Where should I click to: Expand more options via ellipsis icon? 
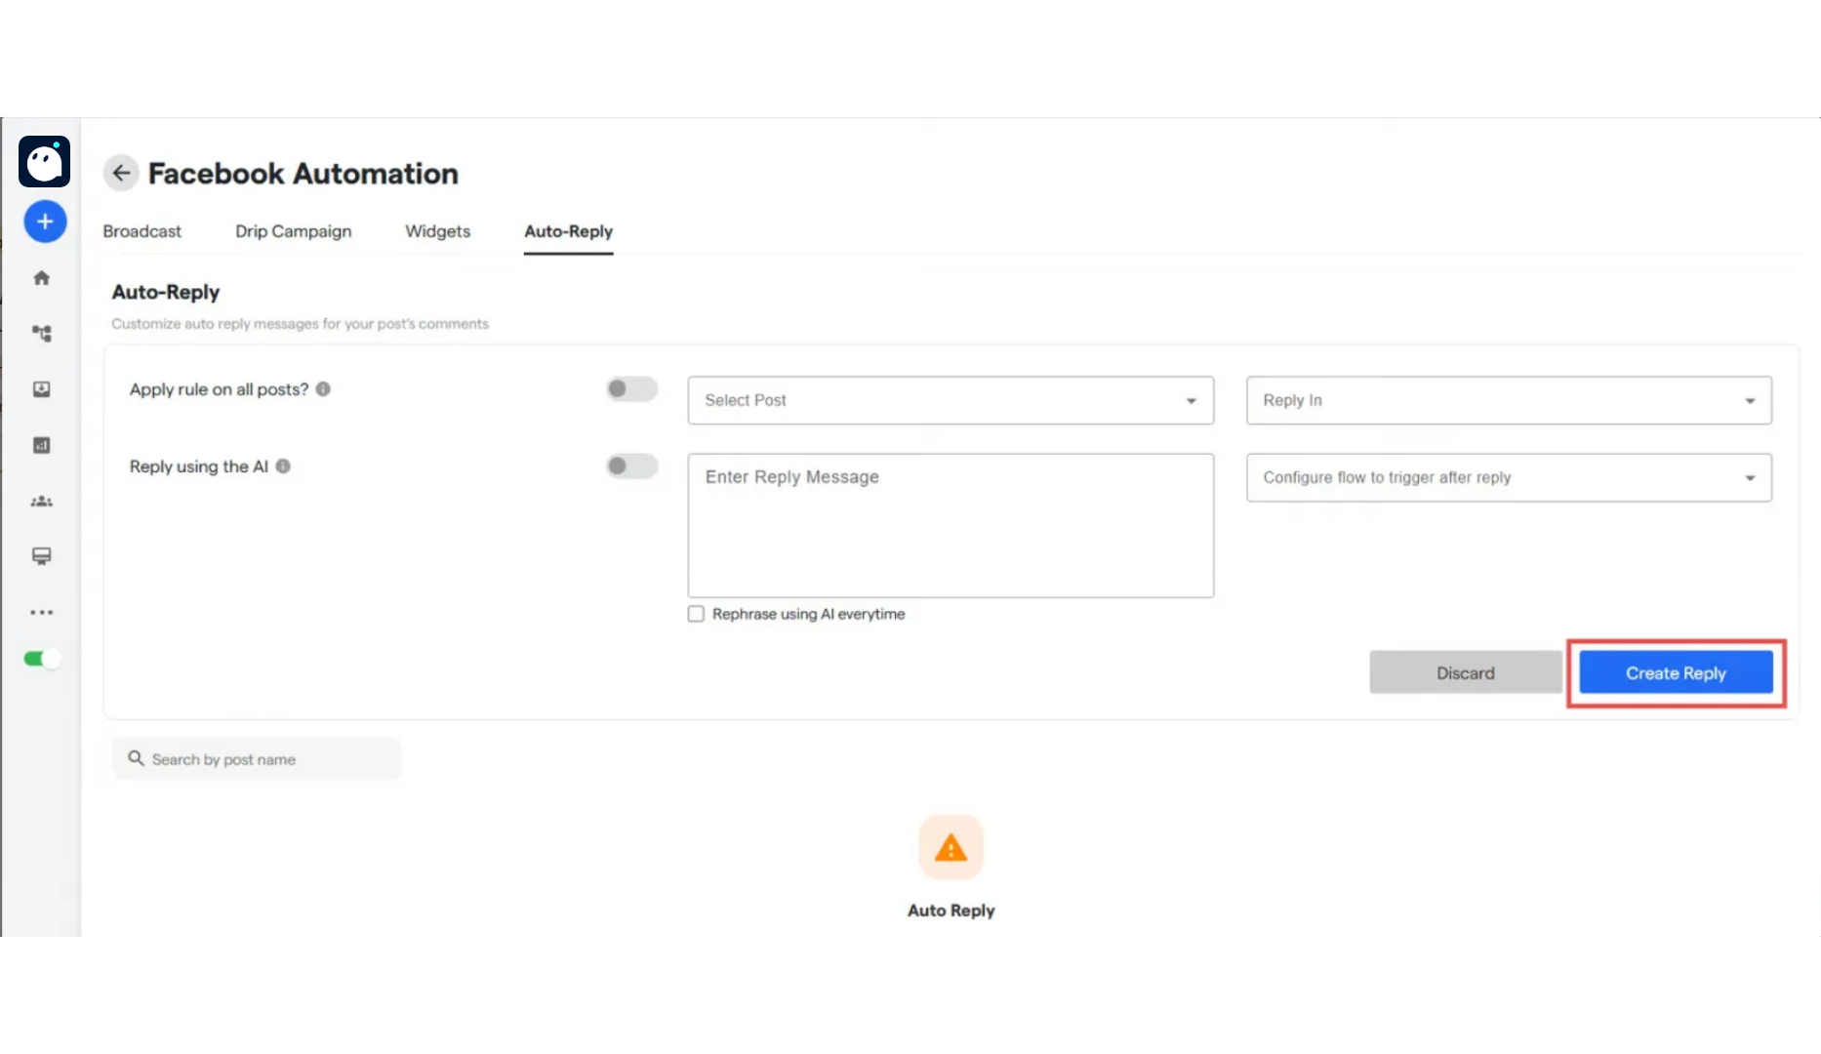coord(42,612)
